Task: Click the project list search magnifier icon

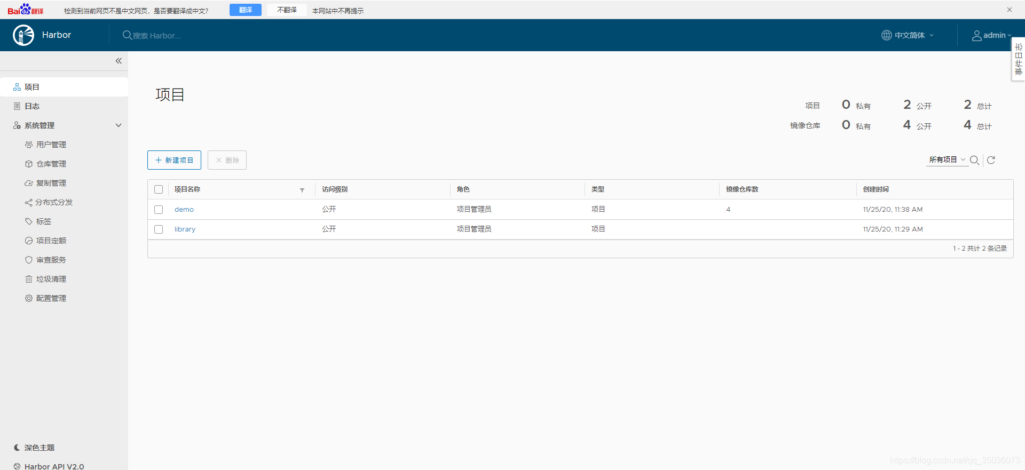Action: coord(974,160)
